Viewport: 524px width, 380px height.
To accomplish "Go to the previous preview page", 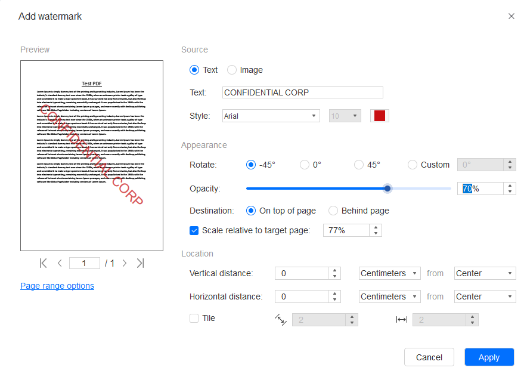I will 60,262.
